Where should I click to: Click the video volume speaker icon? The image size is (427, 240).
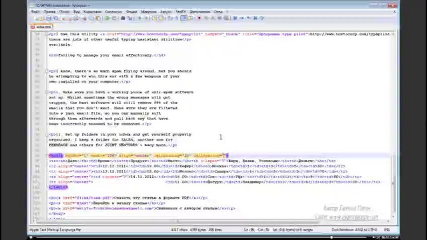pyautogui.click(x=374, y=237)
